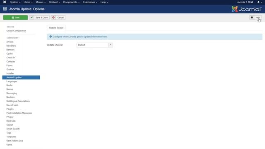Select User Actions Log in the sidebar
Image resolution: width=265 pixels, height=149 pixels.
(x=14, y=141)
